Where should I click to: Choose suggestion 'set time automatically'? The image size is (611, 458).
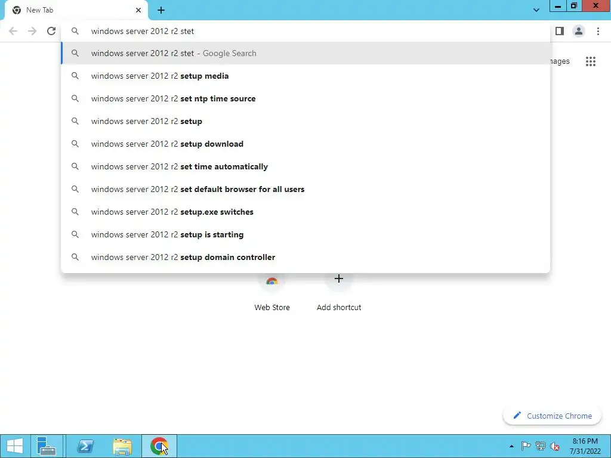click(305, 166)
